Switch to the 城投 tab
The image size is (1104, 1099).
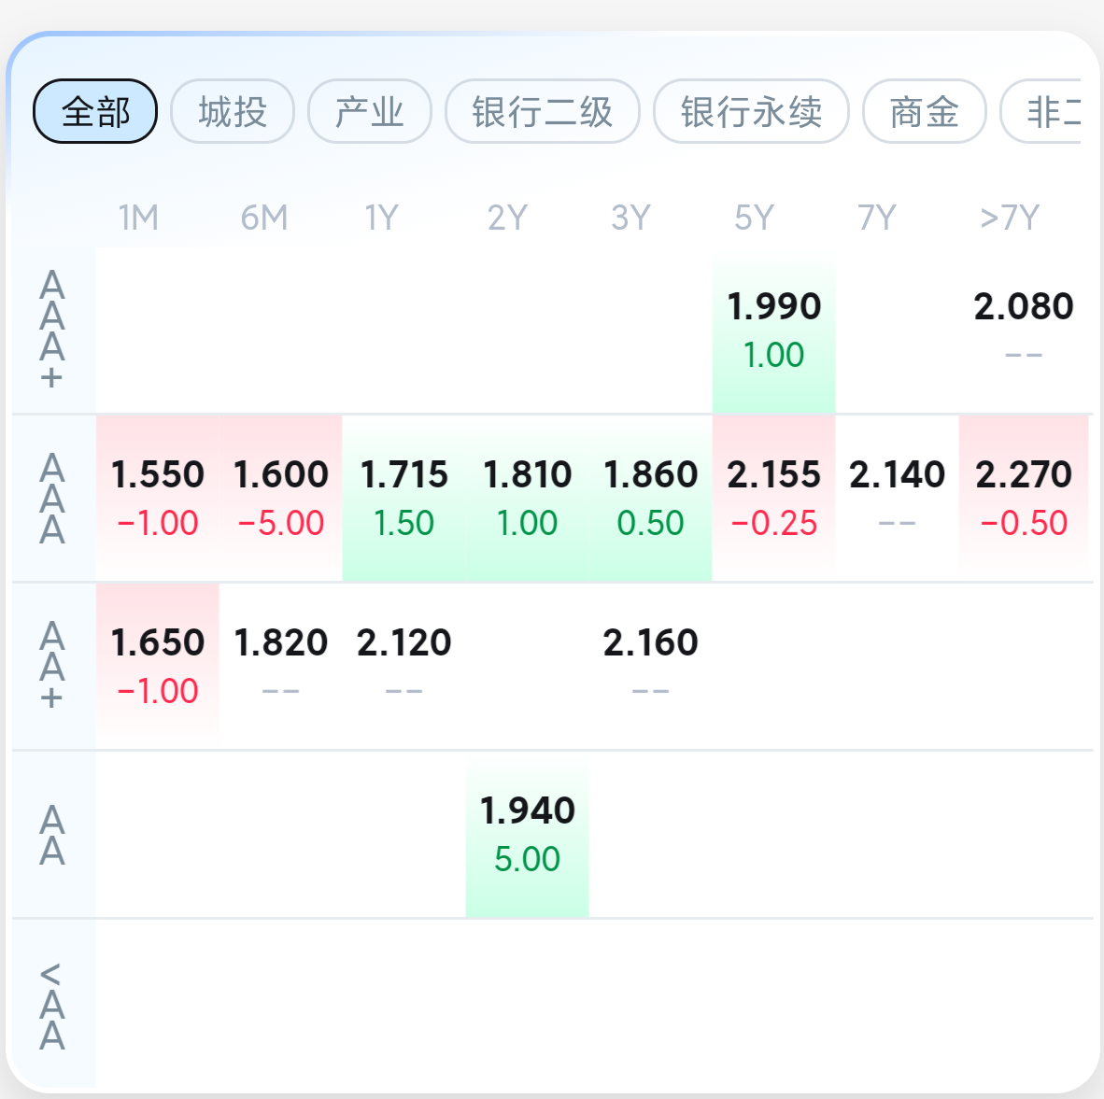click(x=233, y=111)
